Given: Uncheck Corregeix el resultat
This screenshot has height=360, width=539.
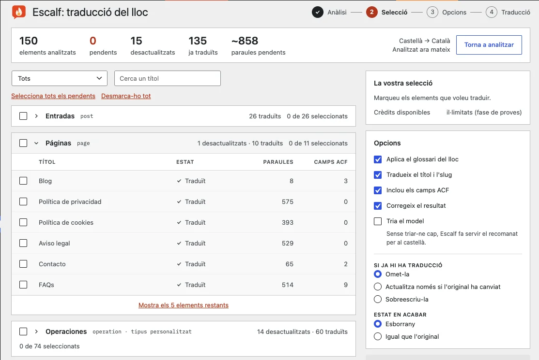Looking at the screenshot, I should pos(378,206).
